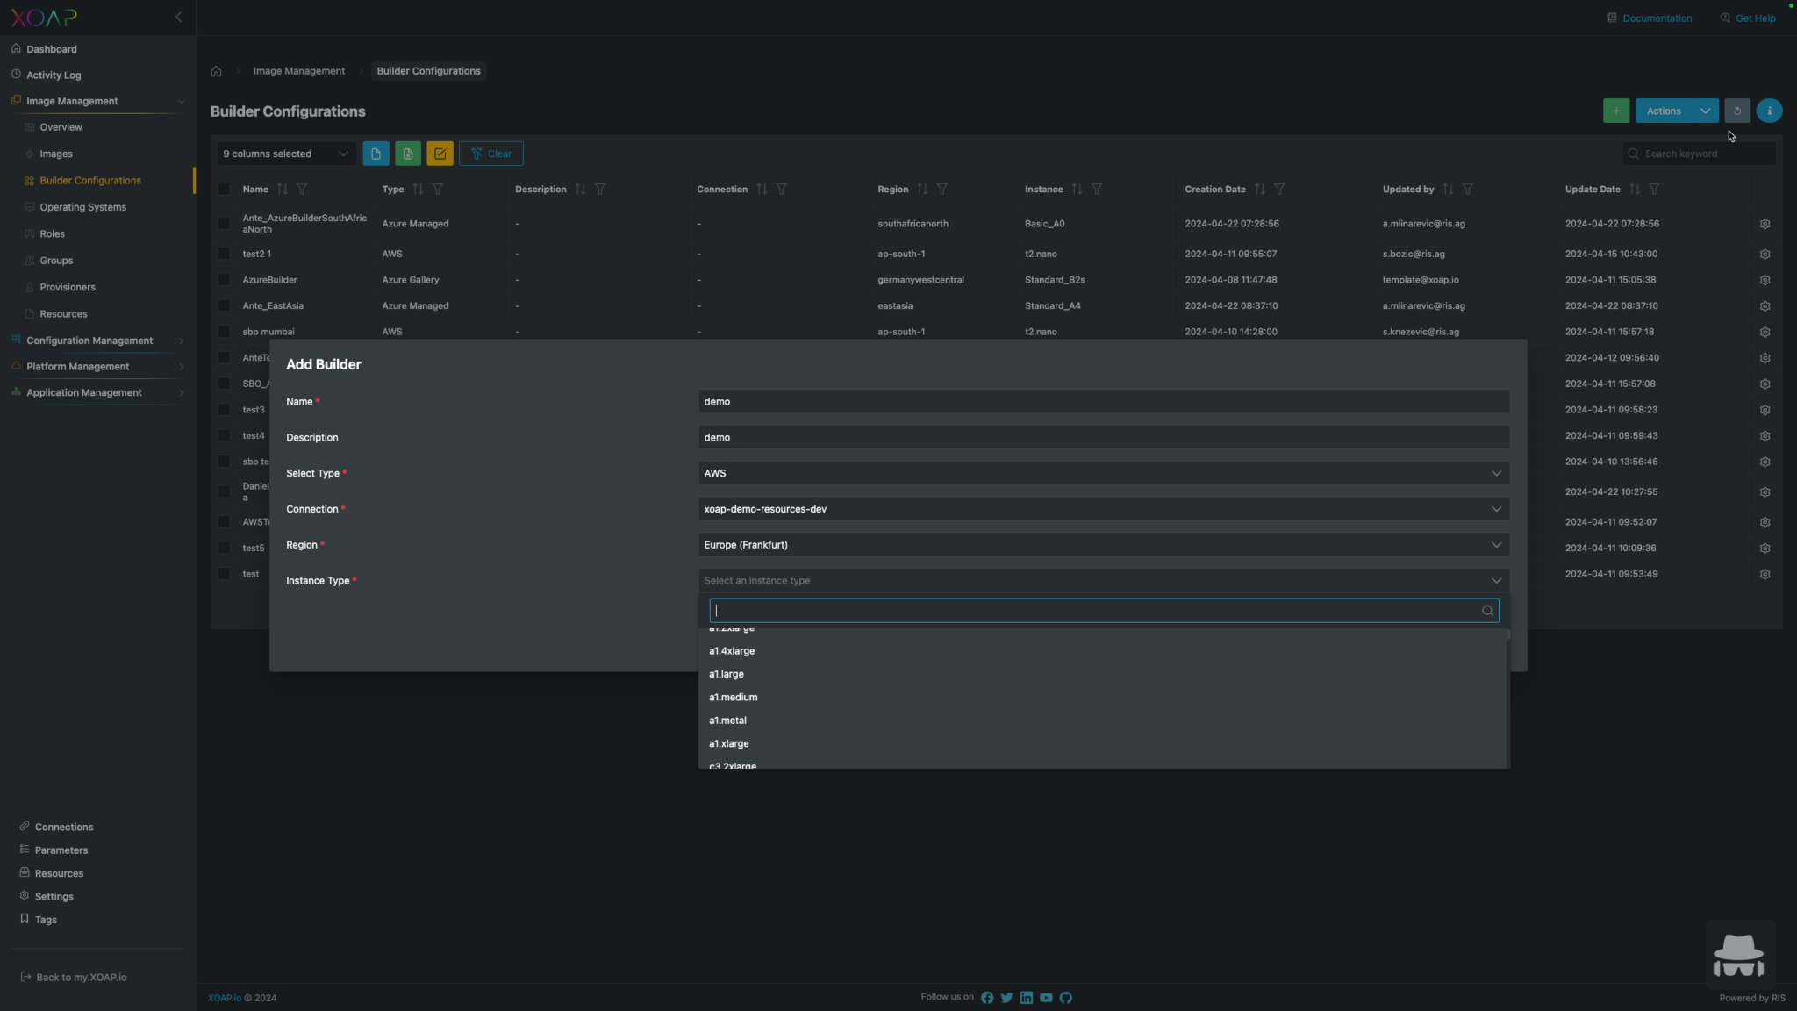Open the filter icon on Name column

pos(302,190)
